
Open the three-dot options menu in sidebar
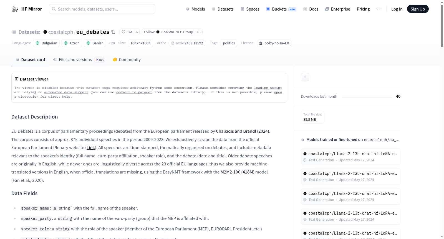tap(305, 77)
